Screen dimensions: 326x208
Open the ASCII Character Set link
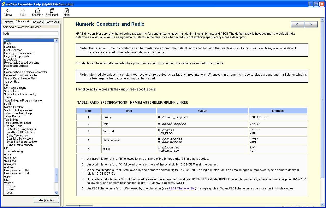pos(182,188)
